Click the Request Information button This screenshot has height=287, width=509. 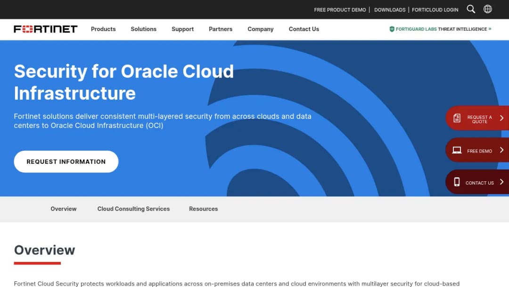[66, 161]
